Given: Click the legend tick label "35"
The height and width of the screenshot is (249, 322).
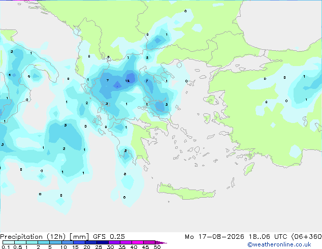Looking at the screenshot, I should pyautogui.click(x=122, y=247).
